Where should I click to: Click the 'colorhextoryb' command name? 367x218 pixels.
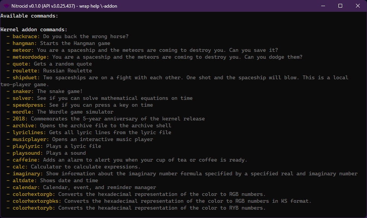(34, 208)
